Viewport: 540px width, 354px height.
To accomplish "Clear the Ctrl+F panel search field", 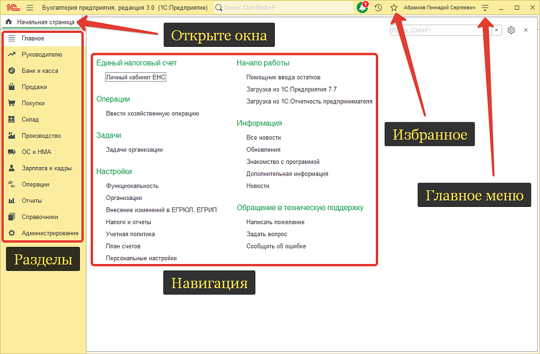I will coord(497,30).
